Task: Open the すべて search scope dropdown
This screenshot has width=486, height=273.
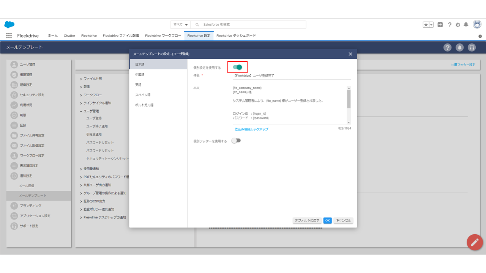Action: coord(180,25)
